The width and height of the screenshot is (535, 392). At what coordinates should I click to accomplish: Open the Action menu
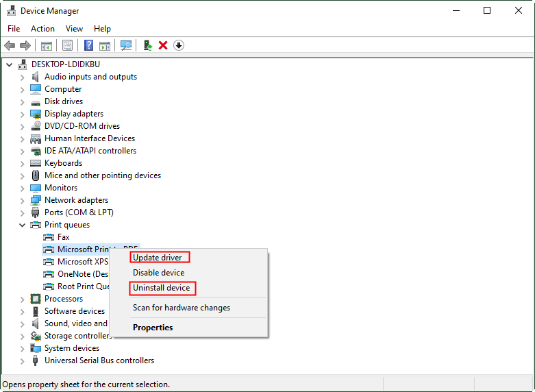click(42, 29)
